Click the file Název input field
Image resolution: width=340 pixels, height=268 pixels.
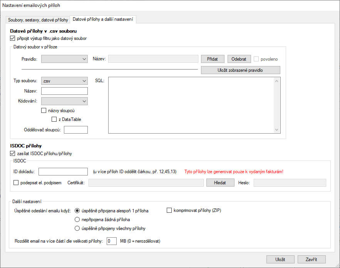pyautogui.click(x=64, y=91)
